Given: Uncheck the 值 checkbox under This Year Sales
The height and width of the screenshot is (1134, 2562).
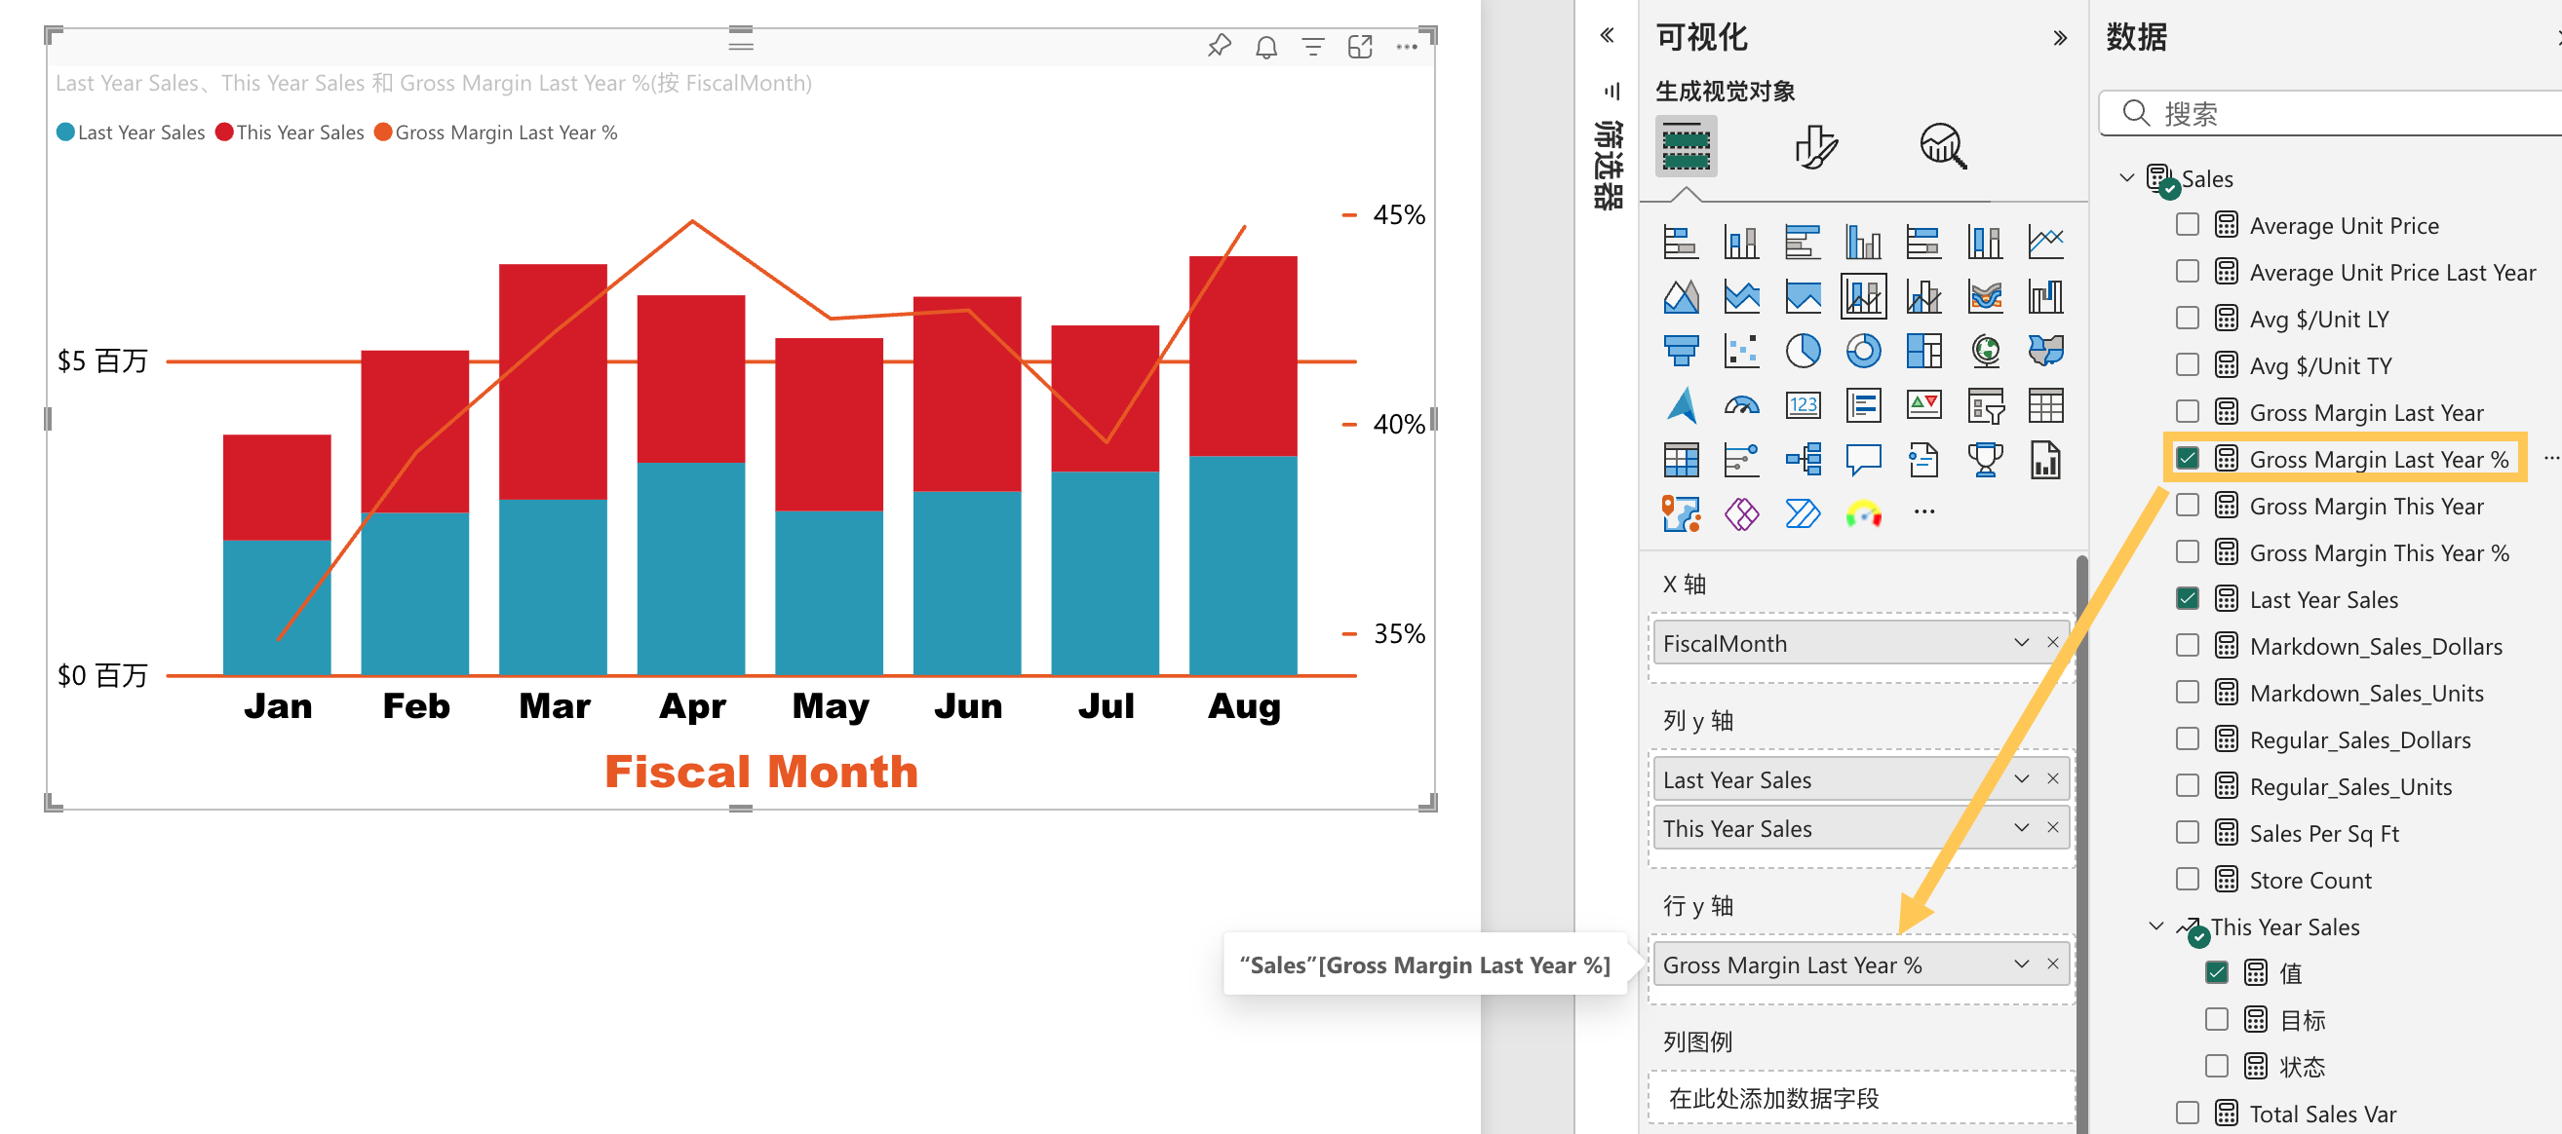Looking at the screenshot, I should click(x=2216, y=972).
